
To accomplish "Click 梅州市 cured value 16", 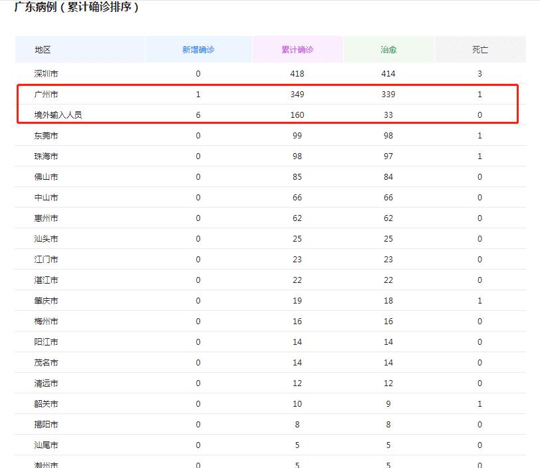I will (388, 322).
